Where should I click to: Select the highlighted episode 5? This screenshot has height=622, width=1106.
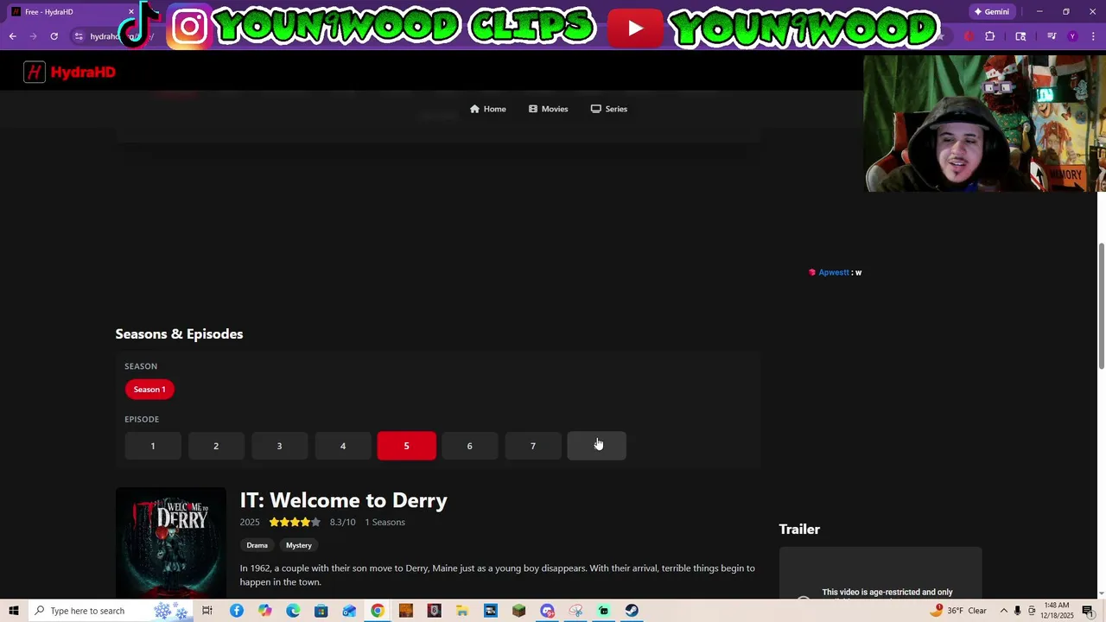point(406,446)
